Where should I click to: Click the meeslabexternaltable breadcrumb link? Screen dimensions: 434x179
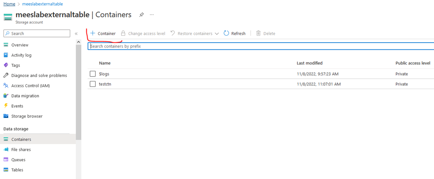point(42,4)
